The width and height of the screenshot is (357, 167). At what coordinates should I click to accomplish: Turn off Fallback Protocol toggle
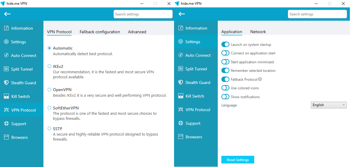pos(226,79)
